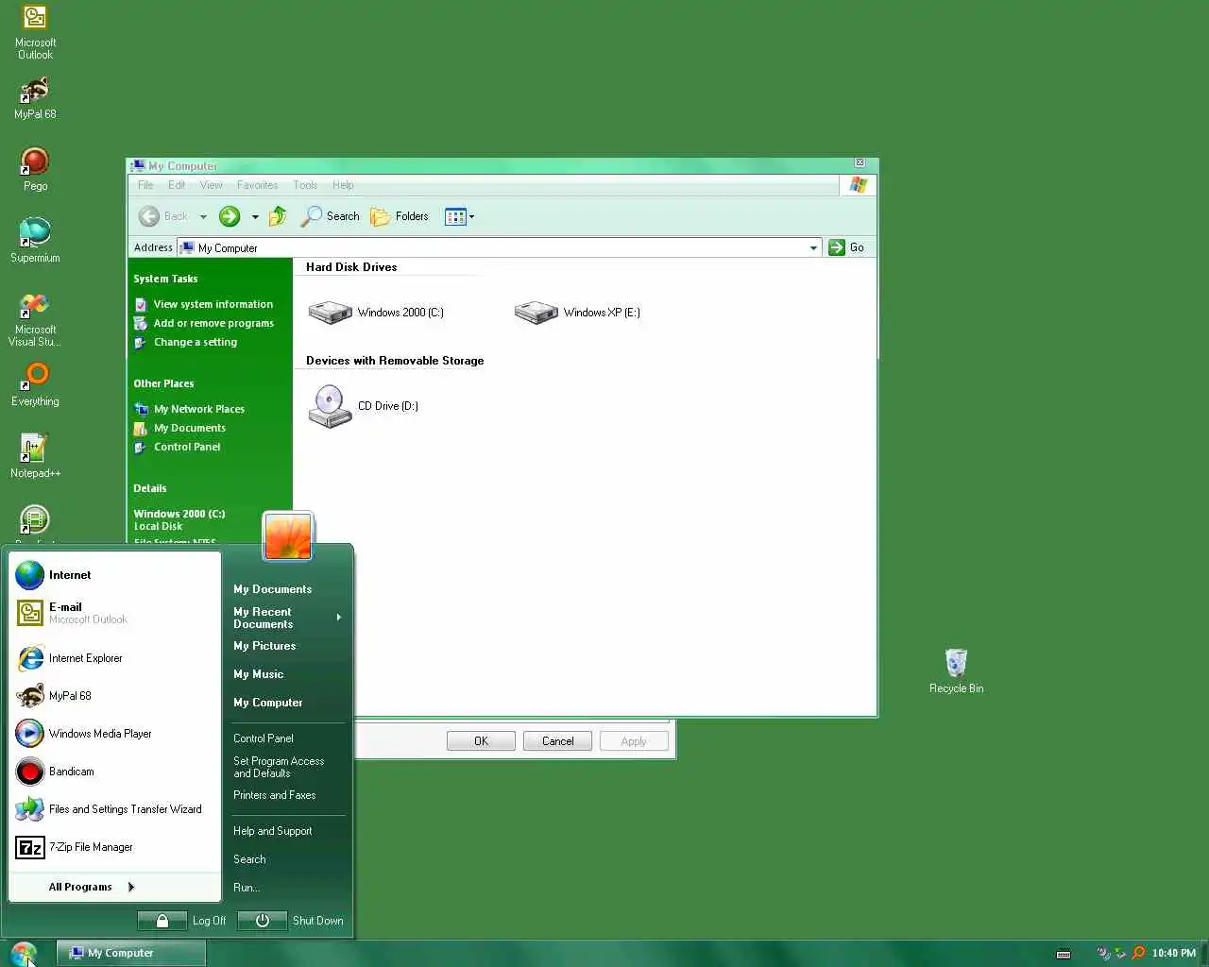Select Microsoft Visual Studio desktop icon
Image resolution: width=1209 pixels, height=967 pixels.
[x=35, y=319]
